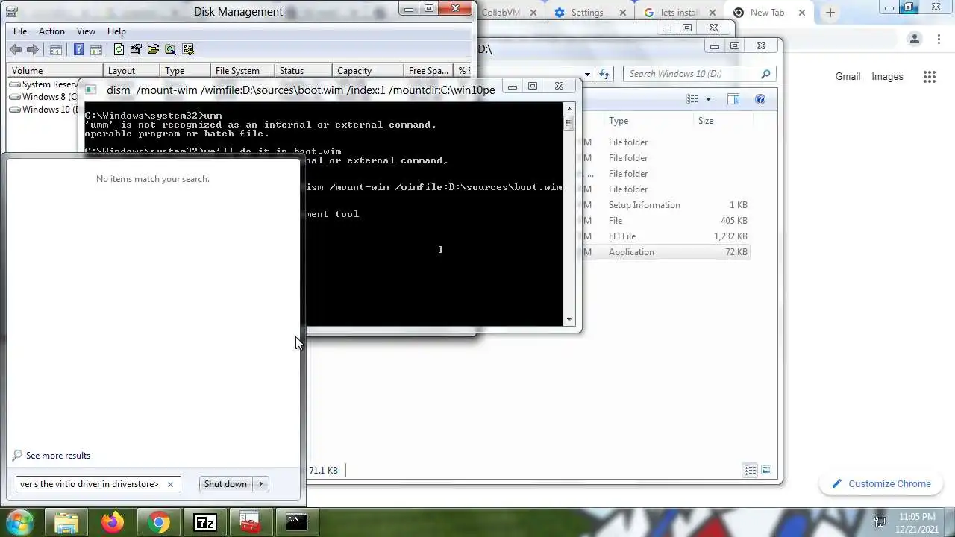Click the Open folder icon in Disk Management toolbar

[154, 49]
